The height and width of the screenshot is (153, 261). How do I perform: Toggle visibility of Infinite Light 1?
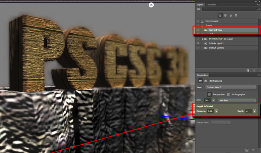click(198, 43)
